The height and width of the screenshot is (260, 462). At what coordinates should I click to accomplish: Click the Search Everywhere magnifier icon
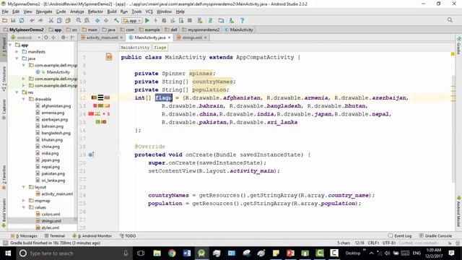point(450,20)
